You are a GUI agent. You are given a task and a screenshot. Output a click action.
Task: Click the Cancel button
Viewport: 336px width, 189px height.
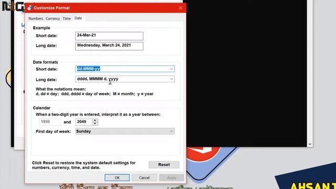tap(144, 177)
